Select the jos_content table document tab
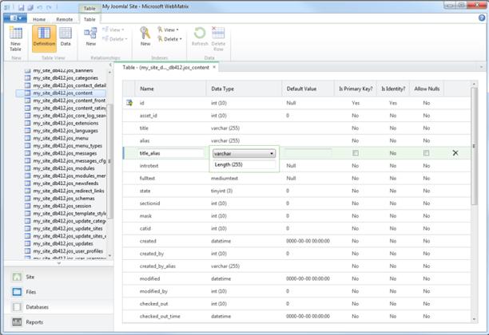This screenshot has width=489, height=335. [x=165, y=67]
